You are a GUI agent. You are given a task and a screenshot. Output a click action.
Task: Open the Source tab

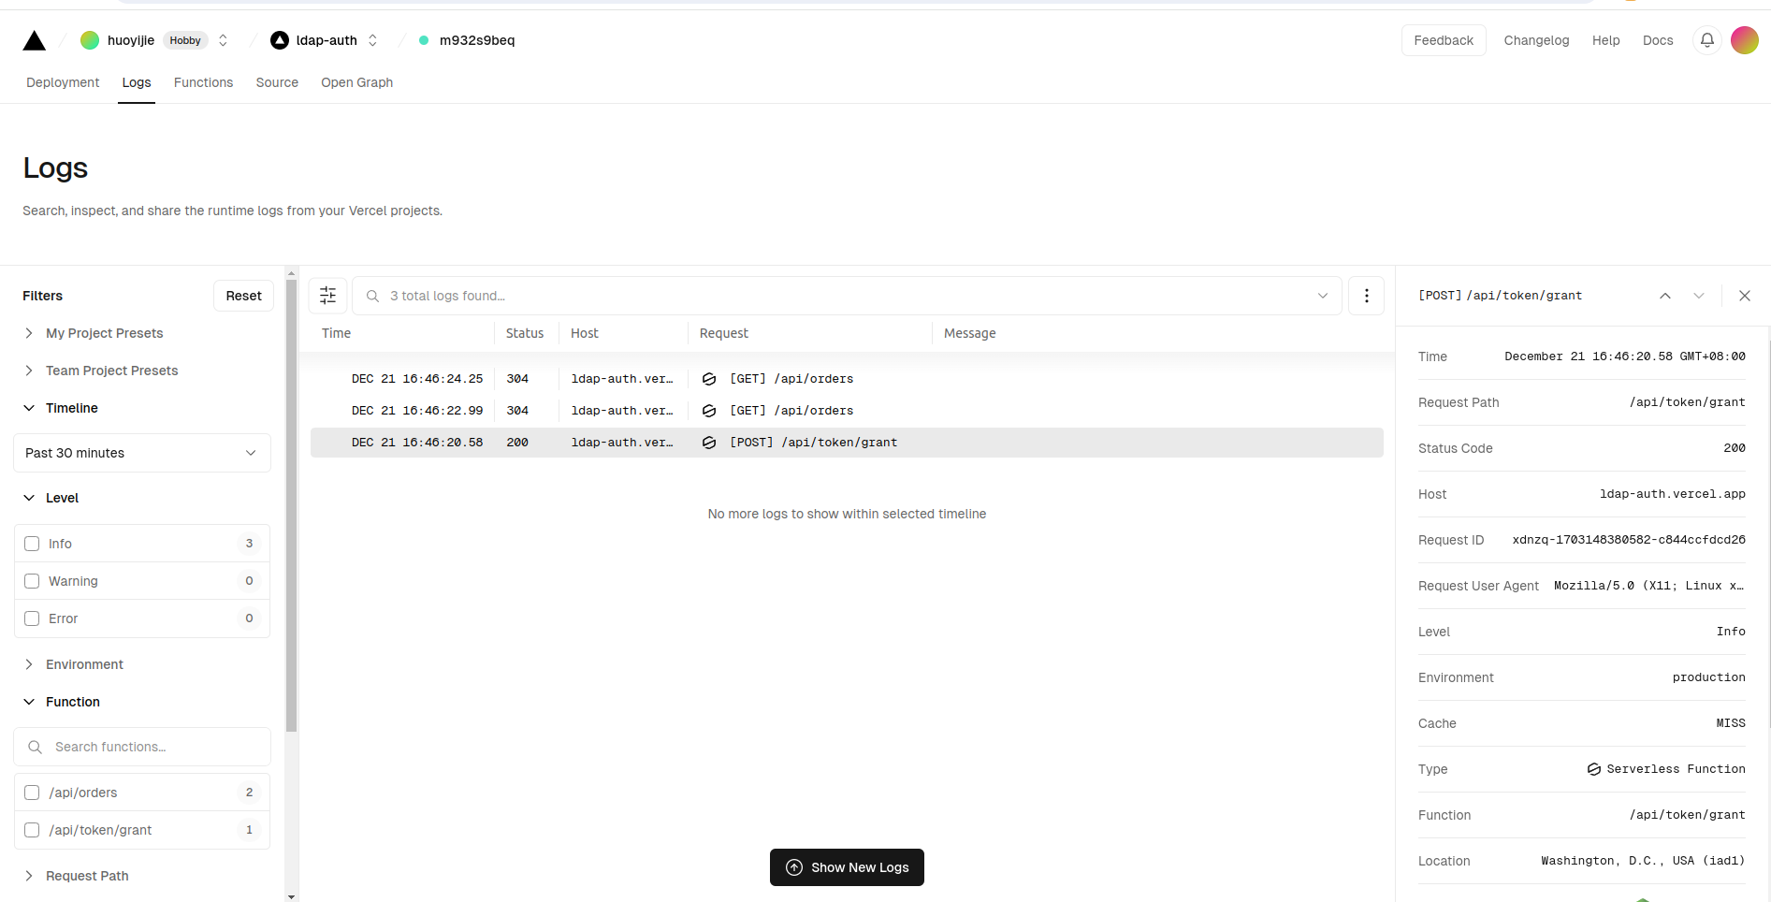click(x=277, y=82)
